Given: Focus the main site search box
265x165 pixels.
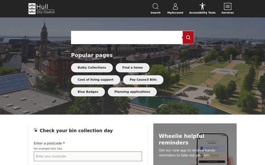Looking at the screenshot, I should point(127,37).
